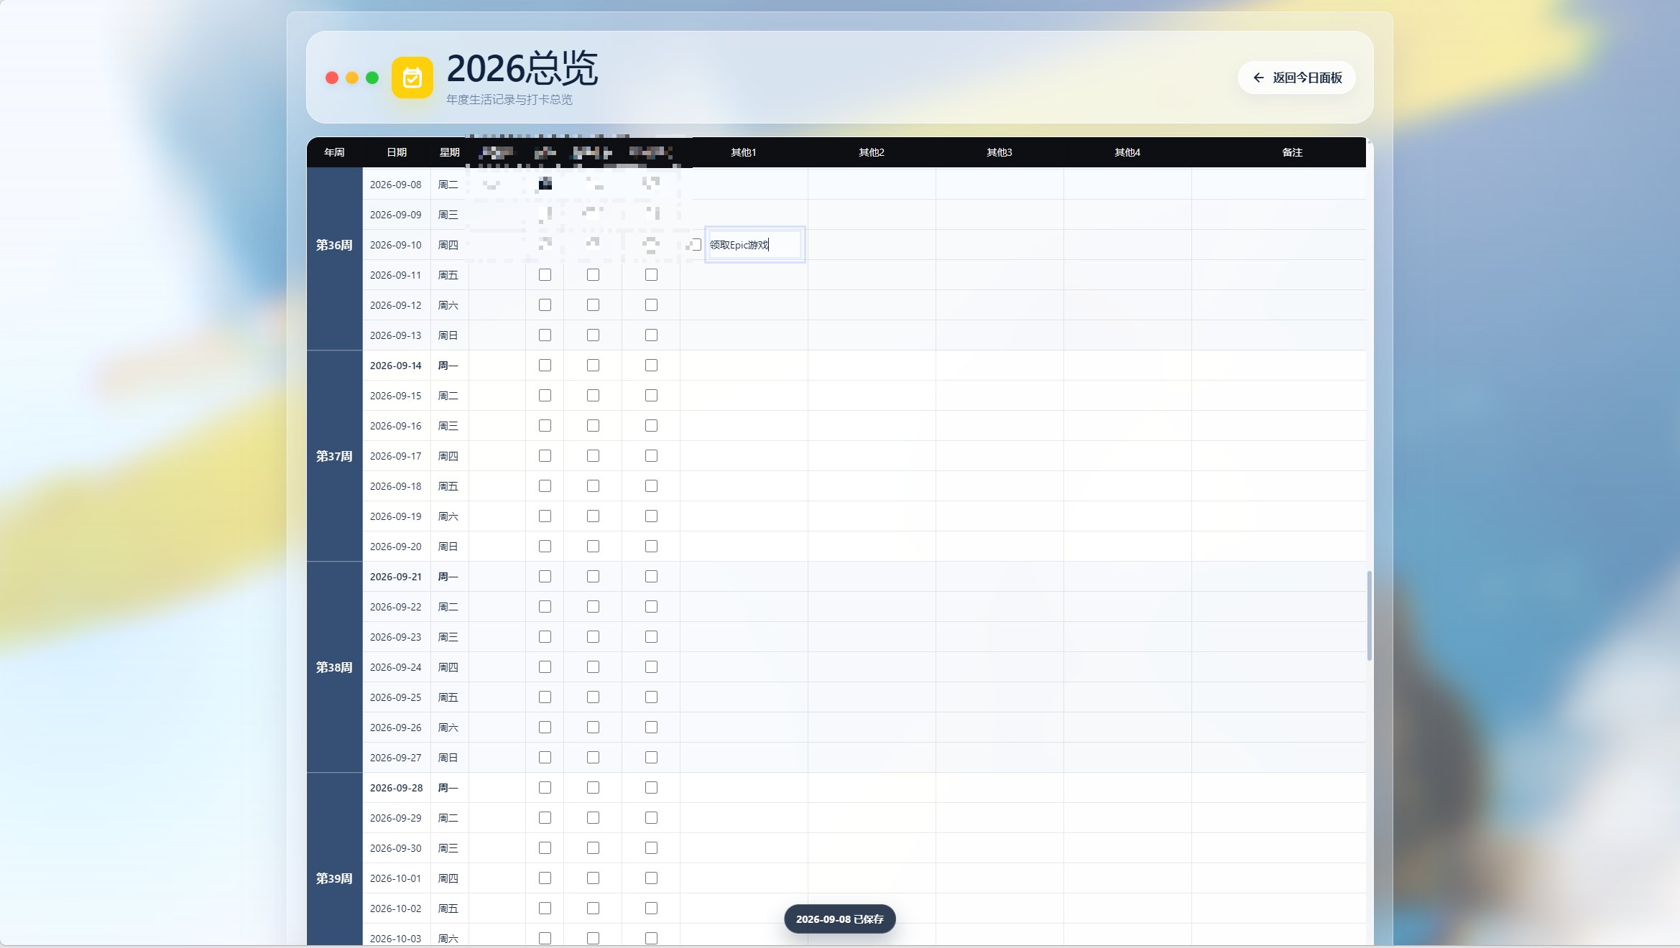Screen dimensions: 1680x948
Task: Click the 其他2 column header
Action: point(872,152)
